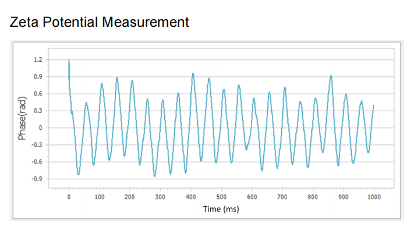414x230 pixels.
Task: Click the 200 x-axis tick label
Action: point(130,197)
